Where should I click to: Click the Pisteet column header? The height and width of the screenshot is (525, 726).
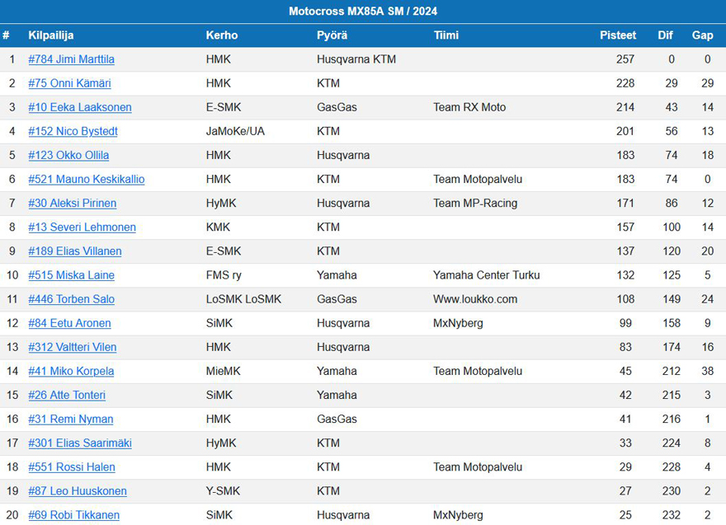tap(618, 35)
